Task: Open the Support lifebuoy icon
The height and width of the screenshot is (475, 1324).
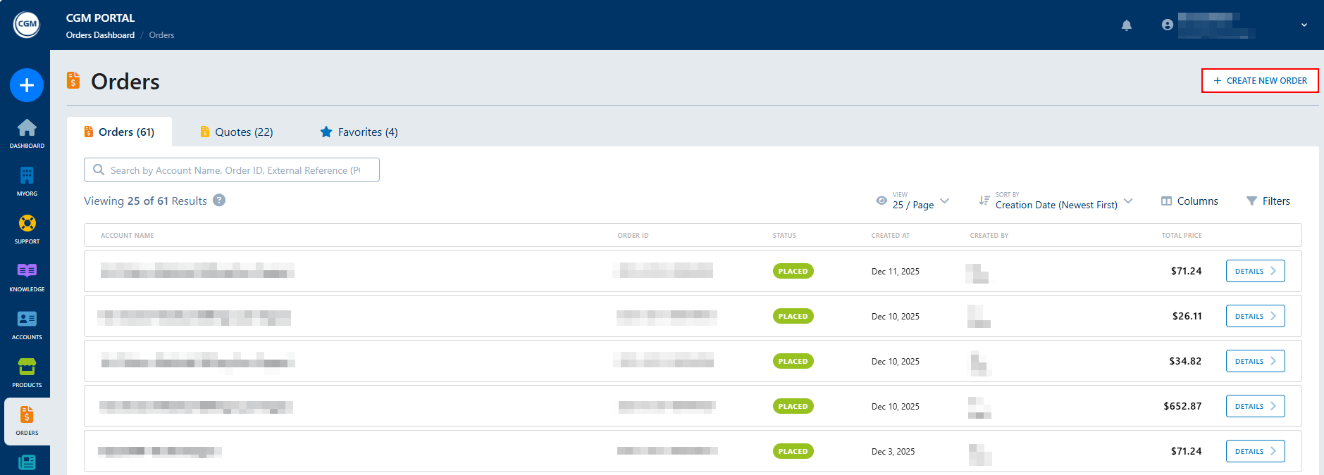Action: point(27,224)
